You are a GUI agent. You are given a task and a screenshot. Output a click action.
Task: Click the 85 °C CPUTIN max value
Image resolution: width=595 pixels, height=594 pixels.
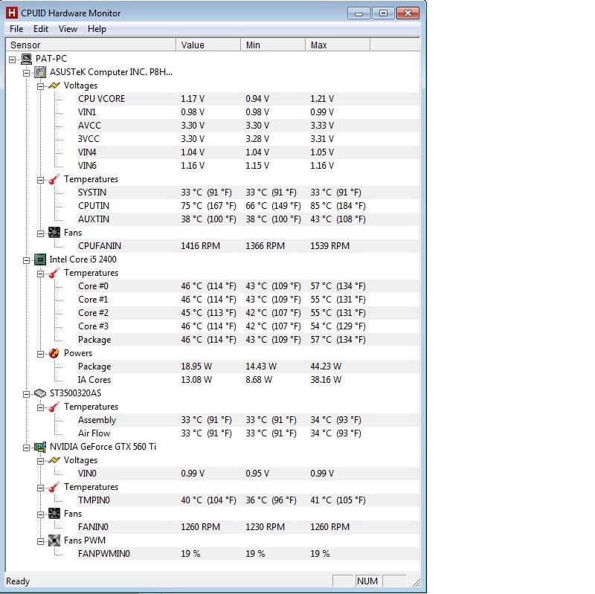[338, 206]
